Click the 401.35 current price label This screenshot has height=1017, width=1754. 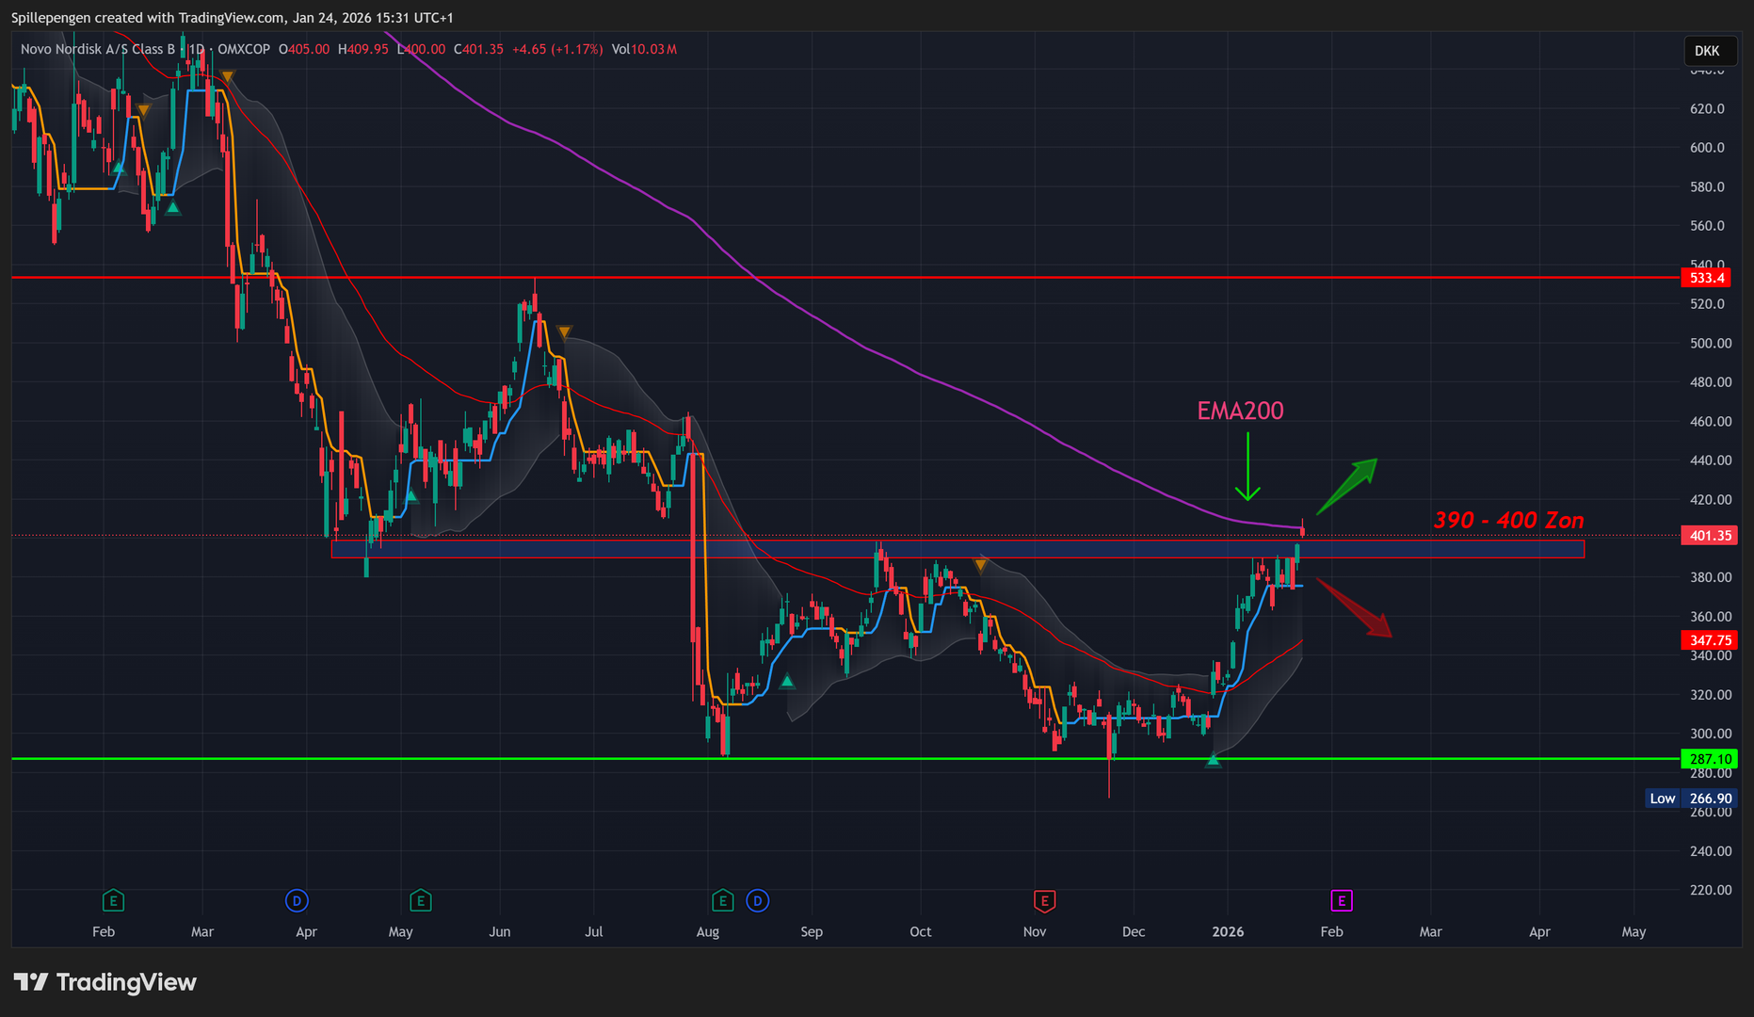[1707, 536]
